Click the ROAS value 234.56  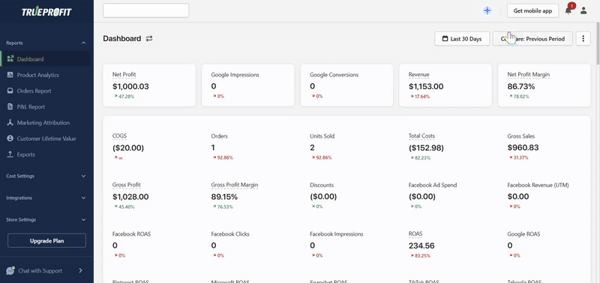tap(421, 246)
